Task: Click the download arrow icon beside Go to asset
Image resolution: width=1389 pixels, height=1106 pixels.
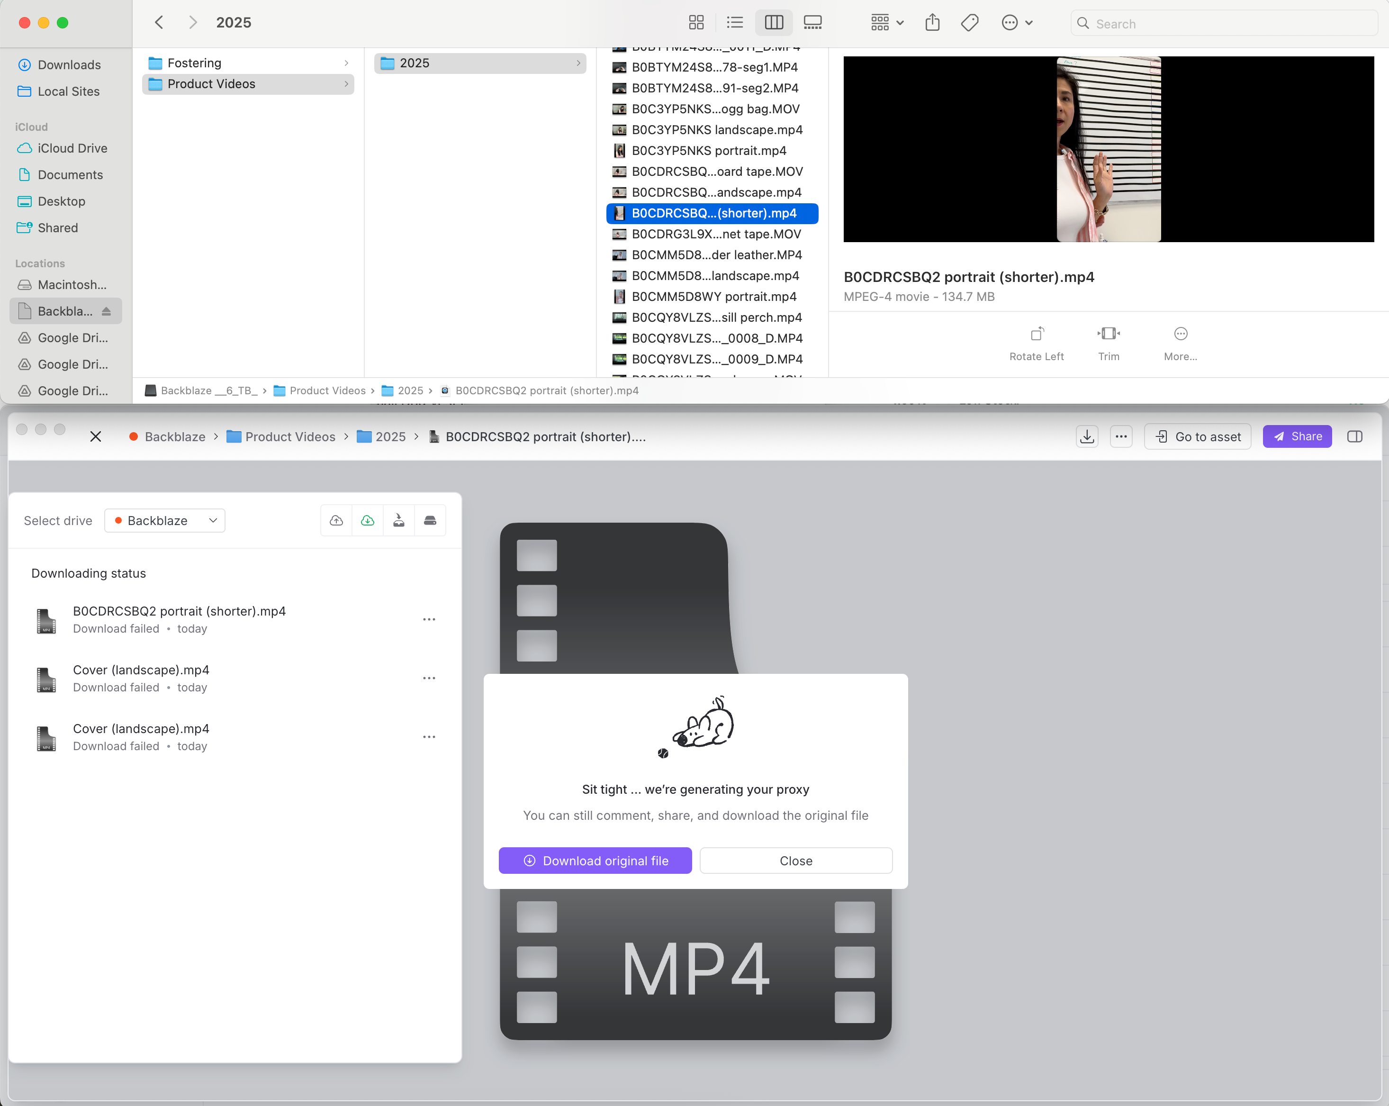Action: click(x=1088, y=436)
